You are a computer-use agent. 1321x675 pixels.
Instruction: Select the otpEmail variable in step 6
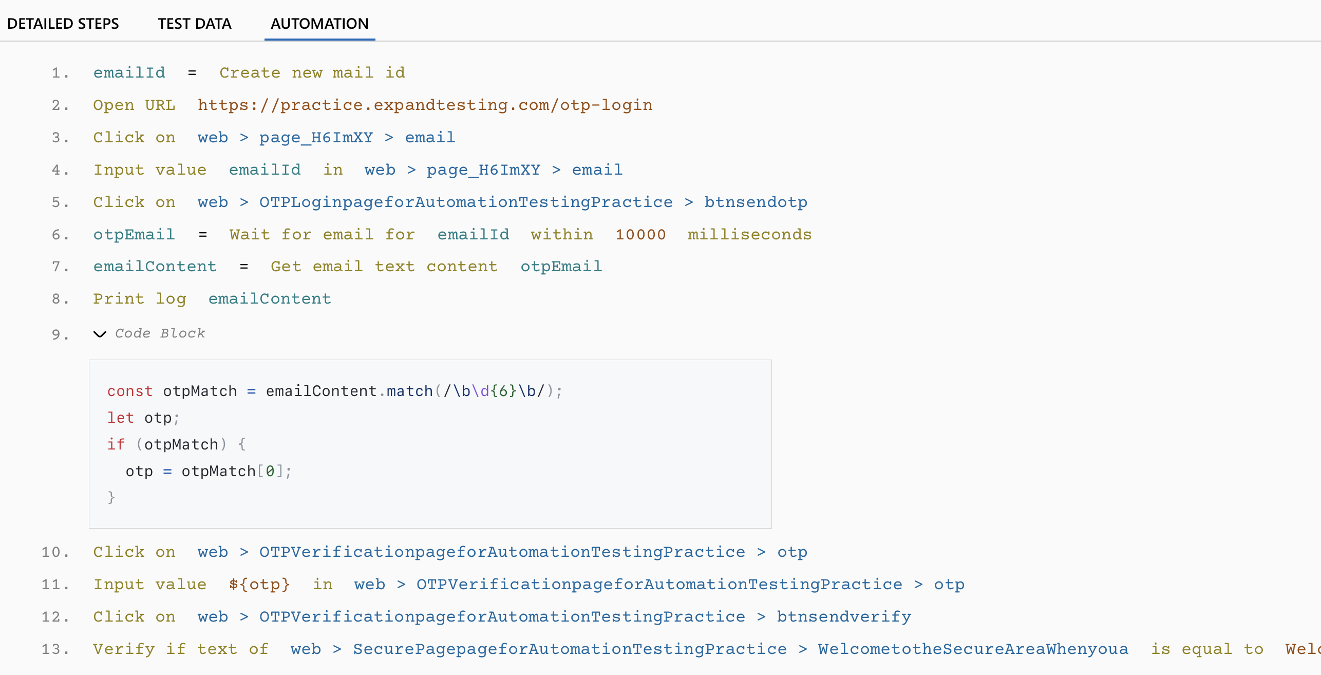click(134, 234)
